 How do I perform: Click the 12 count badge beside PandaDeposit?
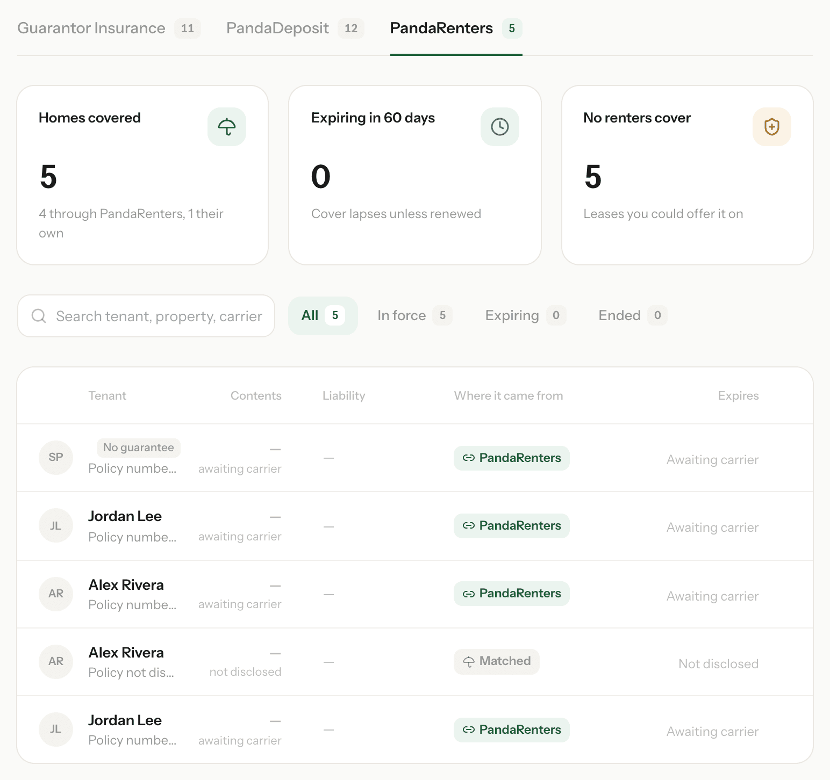(351, 28)
